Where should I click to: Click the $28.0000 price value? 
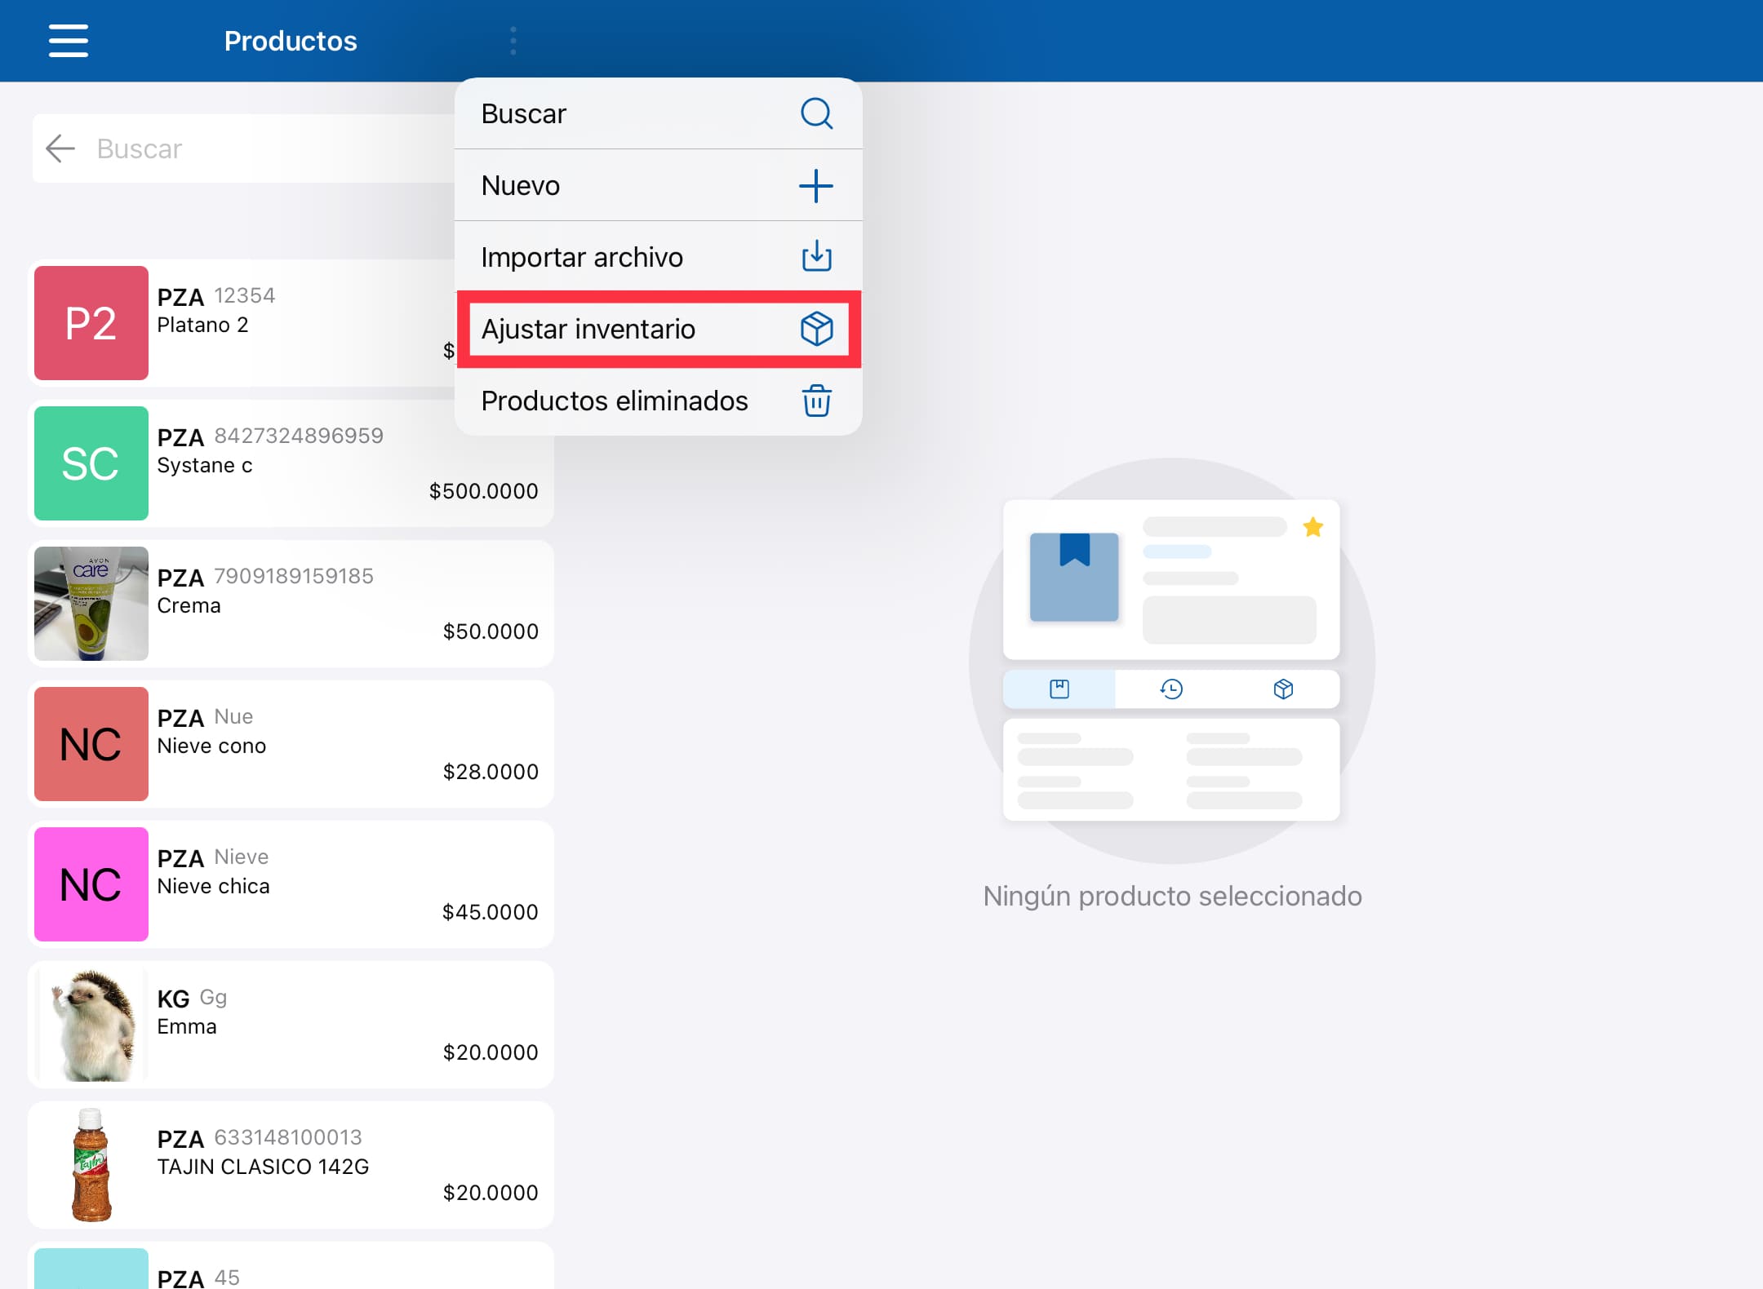click(490, 772)
